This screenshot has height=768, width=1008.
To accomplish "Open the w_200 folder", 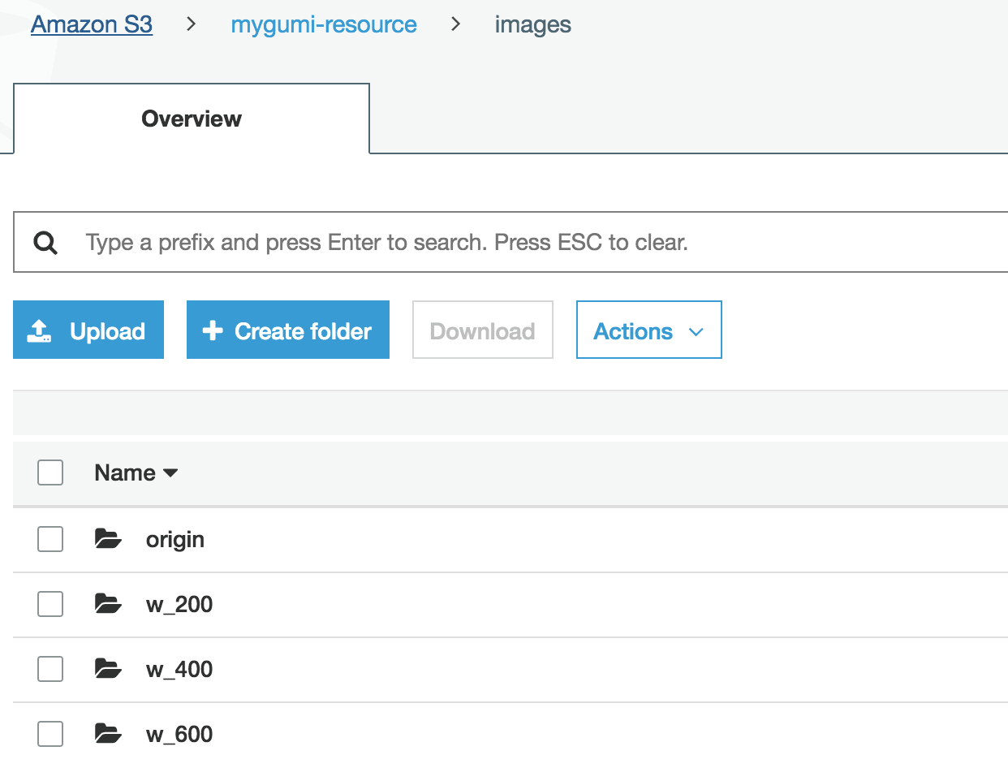I will (x=179, y=605).
